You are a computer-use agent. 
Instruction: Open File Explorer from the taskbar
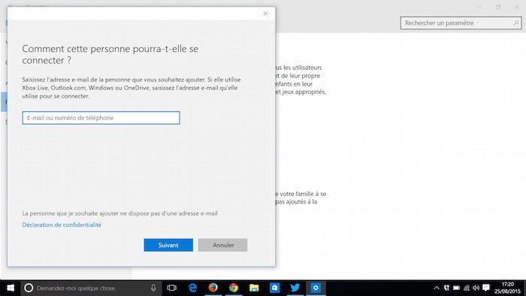pyautogui.click(x=254, y=288)
